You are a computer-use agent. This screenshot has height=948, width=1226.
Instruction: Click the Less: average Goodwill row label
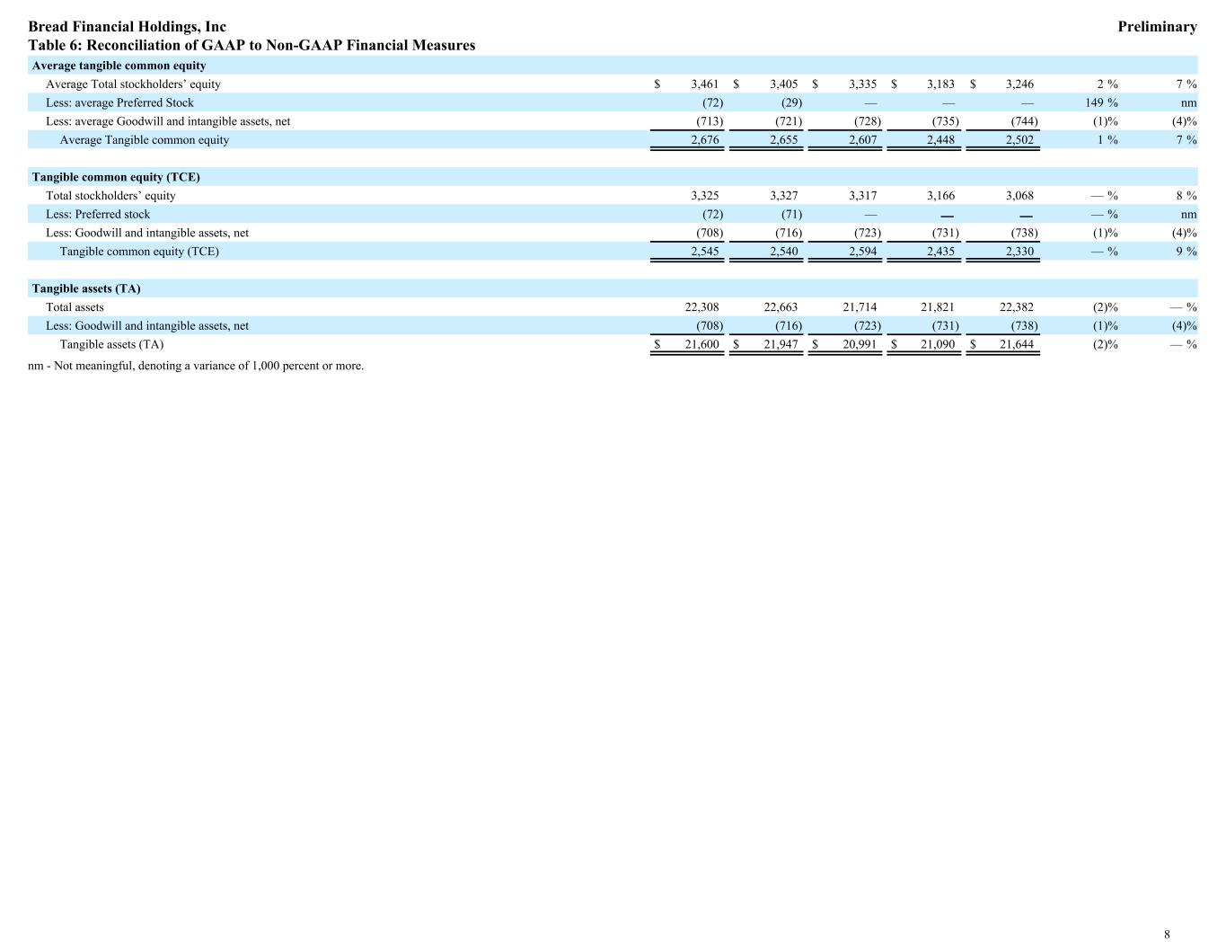pyautogui.click(x=168, y=121)
